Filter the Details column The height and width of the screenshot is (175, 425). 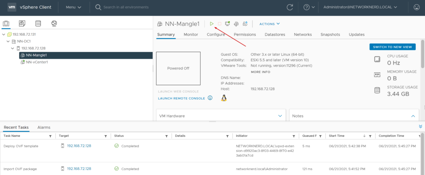click(x=227, y=136)
